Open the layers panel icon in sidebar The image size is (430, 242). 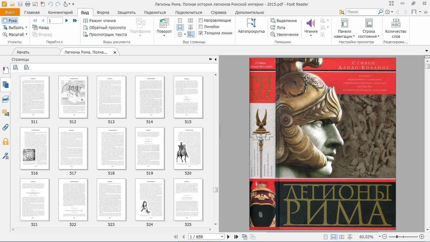click(5, 99)
